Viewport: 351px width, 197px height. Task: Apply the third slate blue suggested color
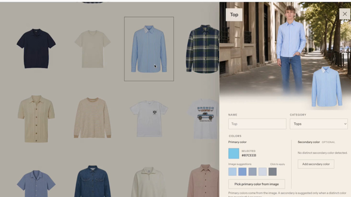click(252, 172)
